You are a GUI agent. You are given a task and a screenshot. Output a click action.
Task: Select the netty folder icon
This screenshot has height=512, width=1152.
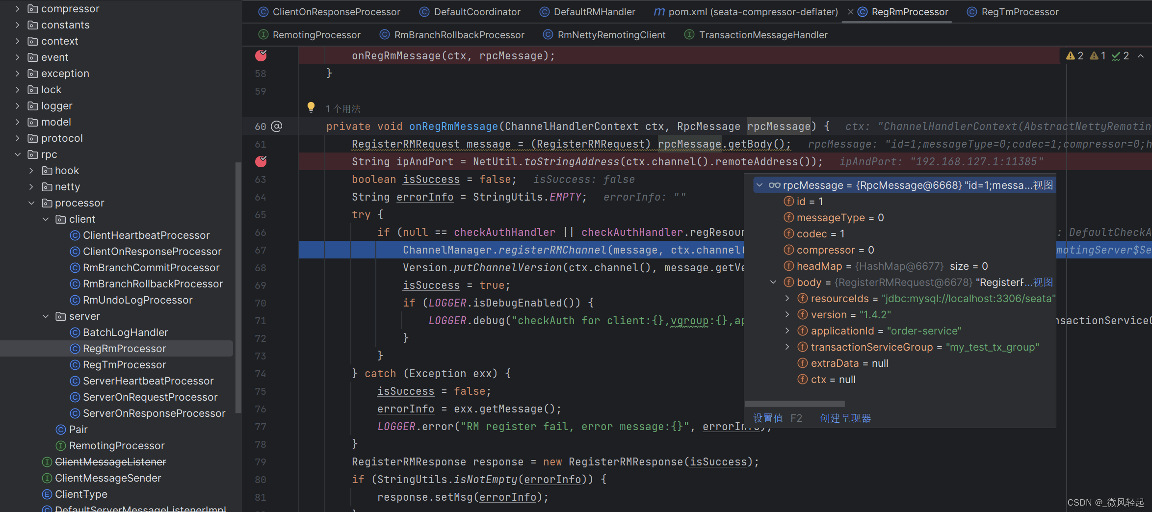47,187
